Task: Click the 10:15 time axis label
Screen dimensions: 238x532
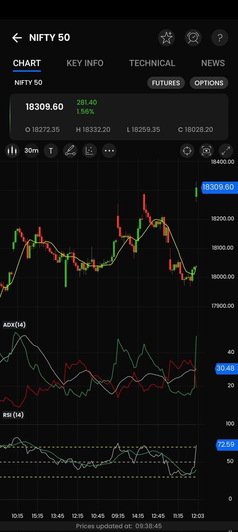Action: (x=18, y=516)
